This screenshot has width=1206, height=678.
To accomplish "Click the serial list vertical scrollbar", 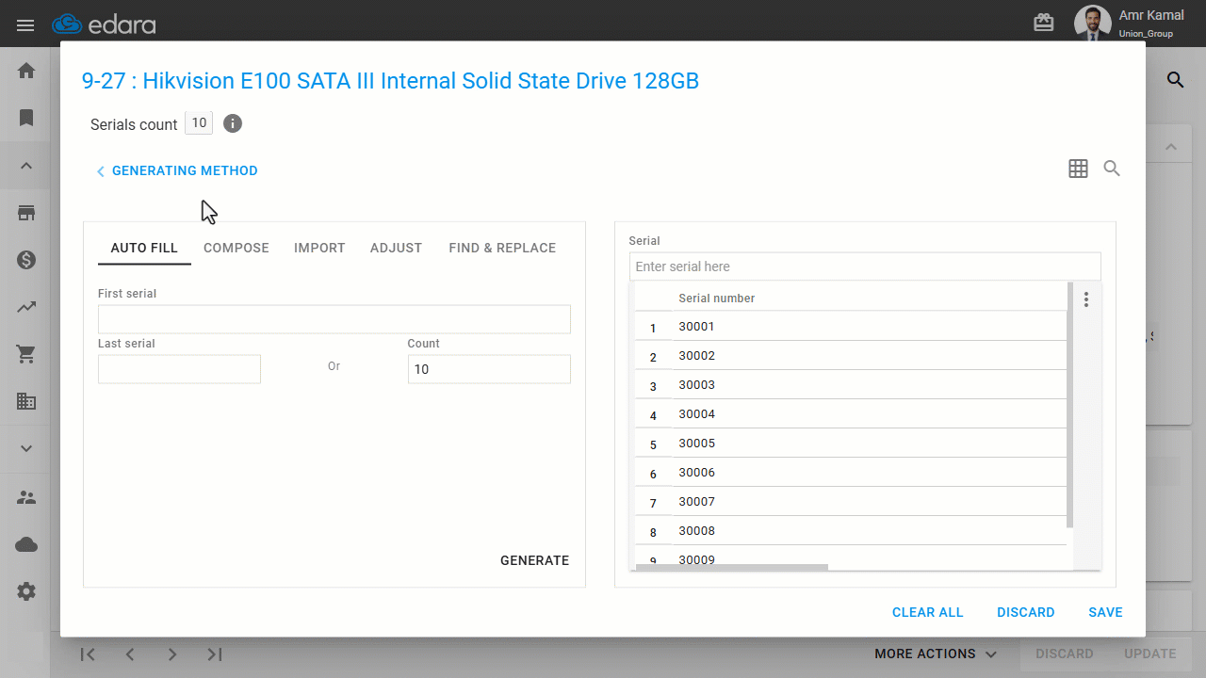I will 1069,405.
